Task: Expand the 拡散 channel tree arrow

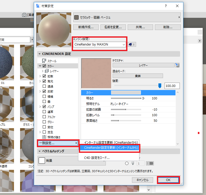Action: click(40, 76)
